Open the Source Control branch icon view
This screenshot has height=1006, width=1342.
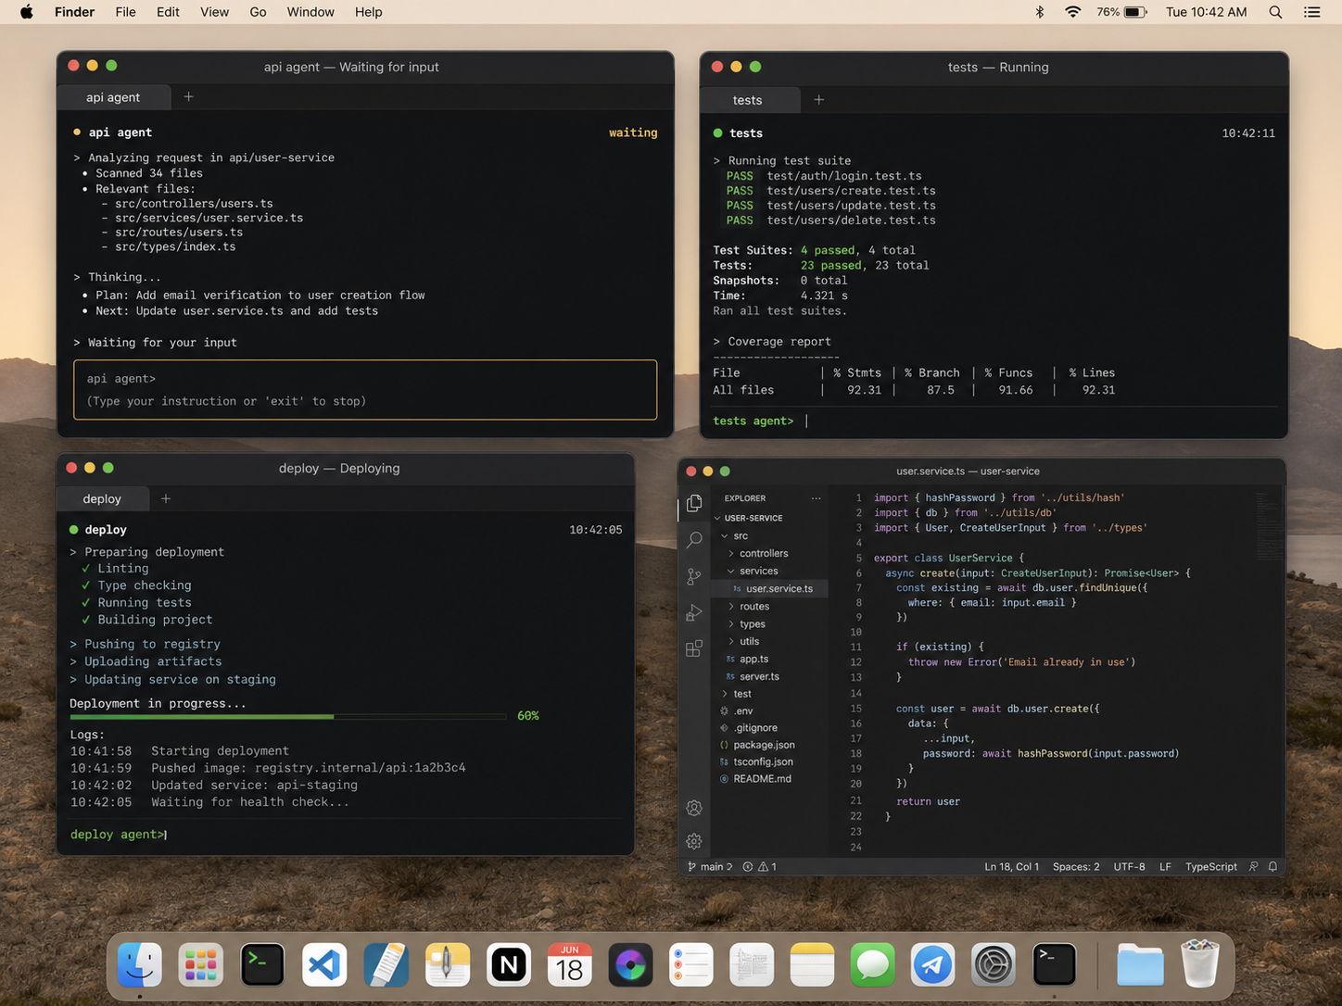[694, 576]
